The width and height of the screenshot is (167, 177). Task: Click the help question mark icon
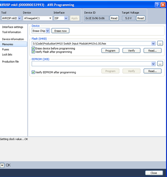pos(157,5)
